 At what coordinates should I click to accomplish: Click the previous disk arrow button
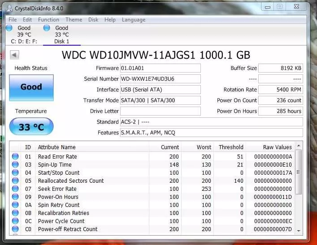coord(14,55)
